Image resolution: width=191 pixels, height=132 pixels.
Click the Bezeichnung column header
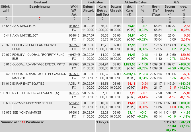coord(40,7)
